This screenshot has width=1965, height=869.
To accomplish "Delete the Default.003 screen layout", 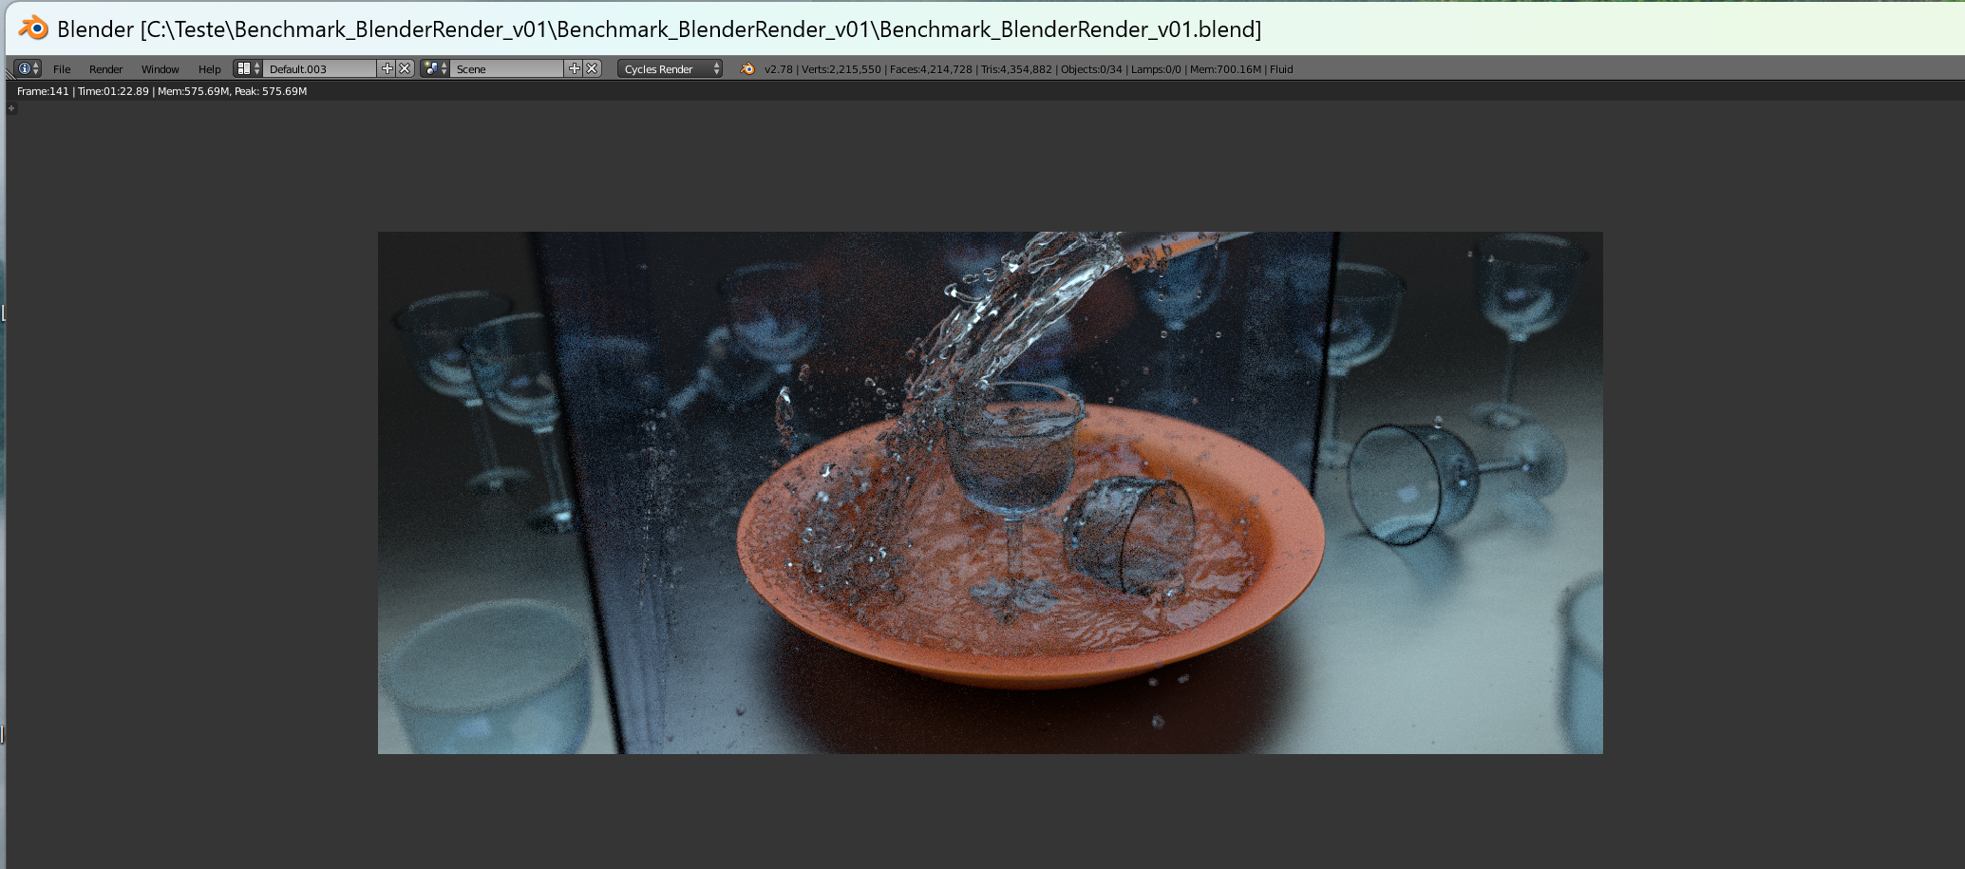I will (x=405, y=68).
